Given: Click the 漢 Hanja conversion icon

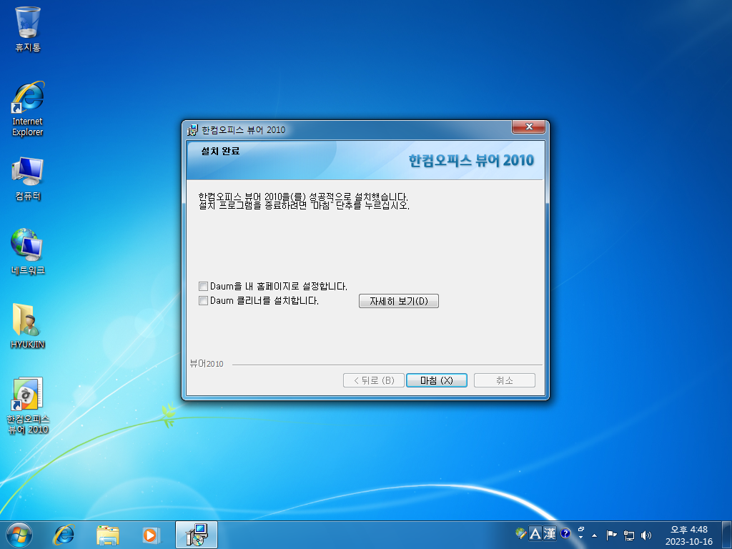Looking at the screenshot, I should (550, 533).
